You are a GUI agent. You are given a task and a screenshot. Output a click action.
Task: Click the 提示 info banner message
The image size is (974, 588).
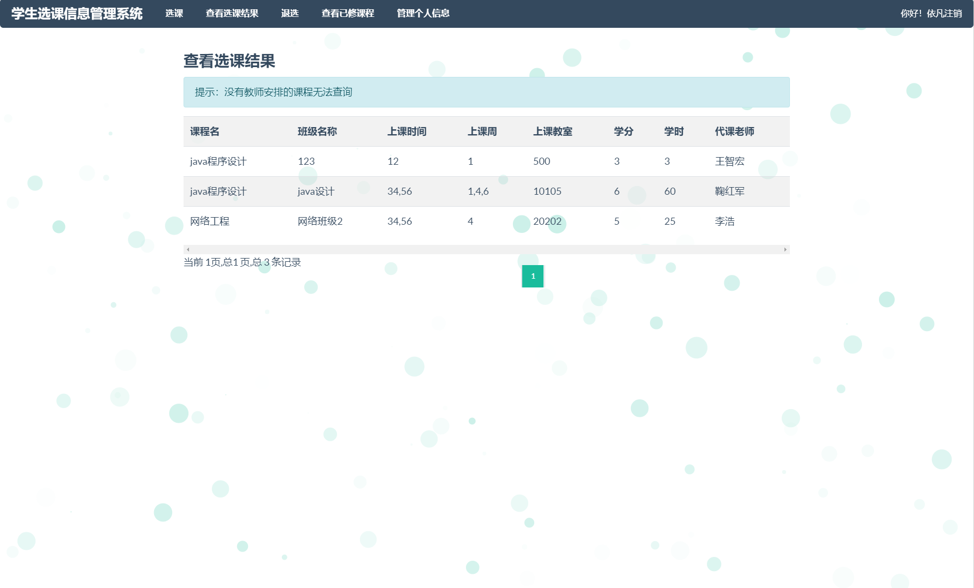click(272, 92)
